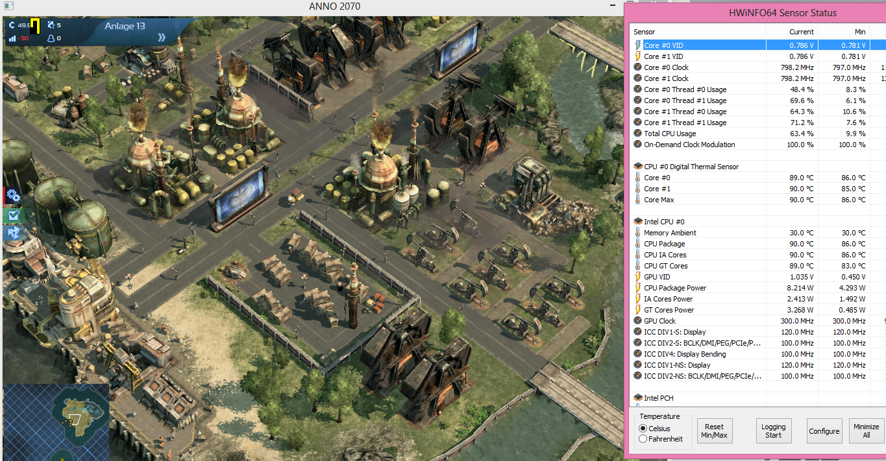Click the thermometer icon beside Core Max
Image resolution: width=886 pixels, height=461 pixels.
[x=637, y=200]
